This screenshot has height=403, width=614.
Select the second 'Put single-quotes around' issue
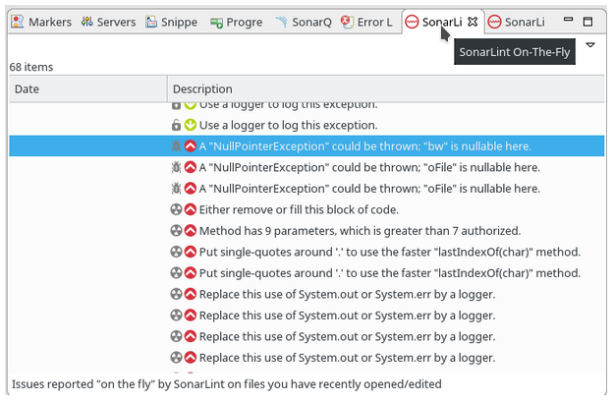click(307, 273)
